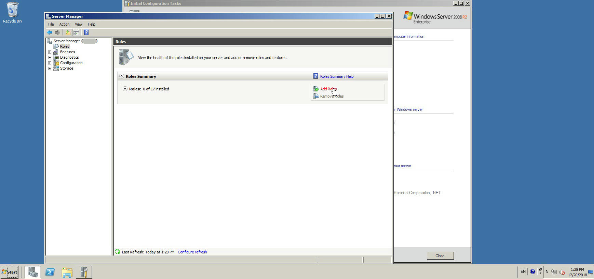Switch to Initial Configuration Tasks taskbar button
Screen dimensions: 594x279
[84, 272]
